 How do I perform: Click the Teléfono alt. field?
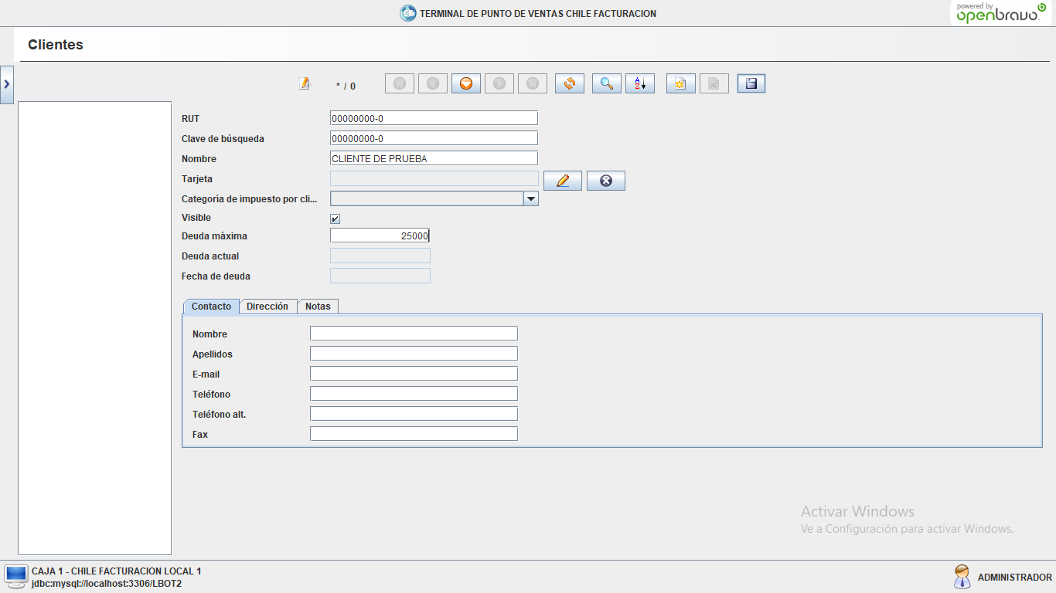pos(414,414)
